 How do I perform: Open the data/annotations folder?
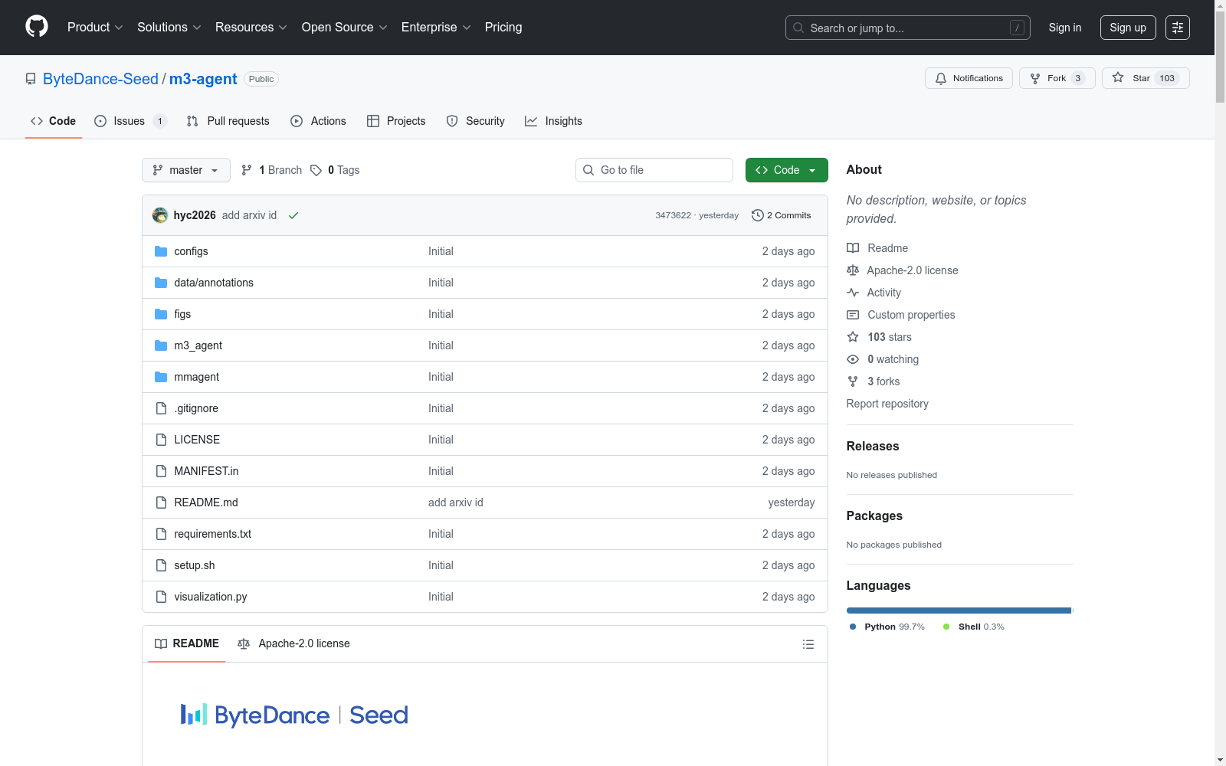coord(214,283)
